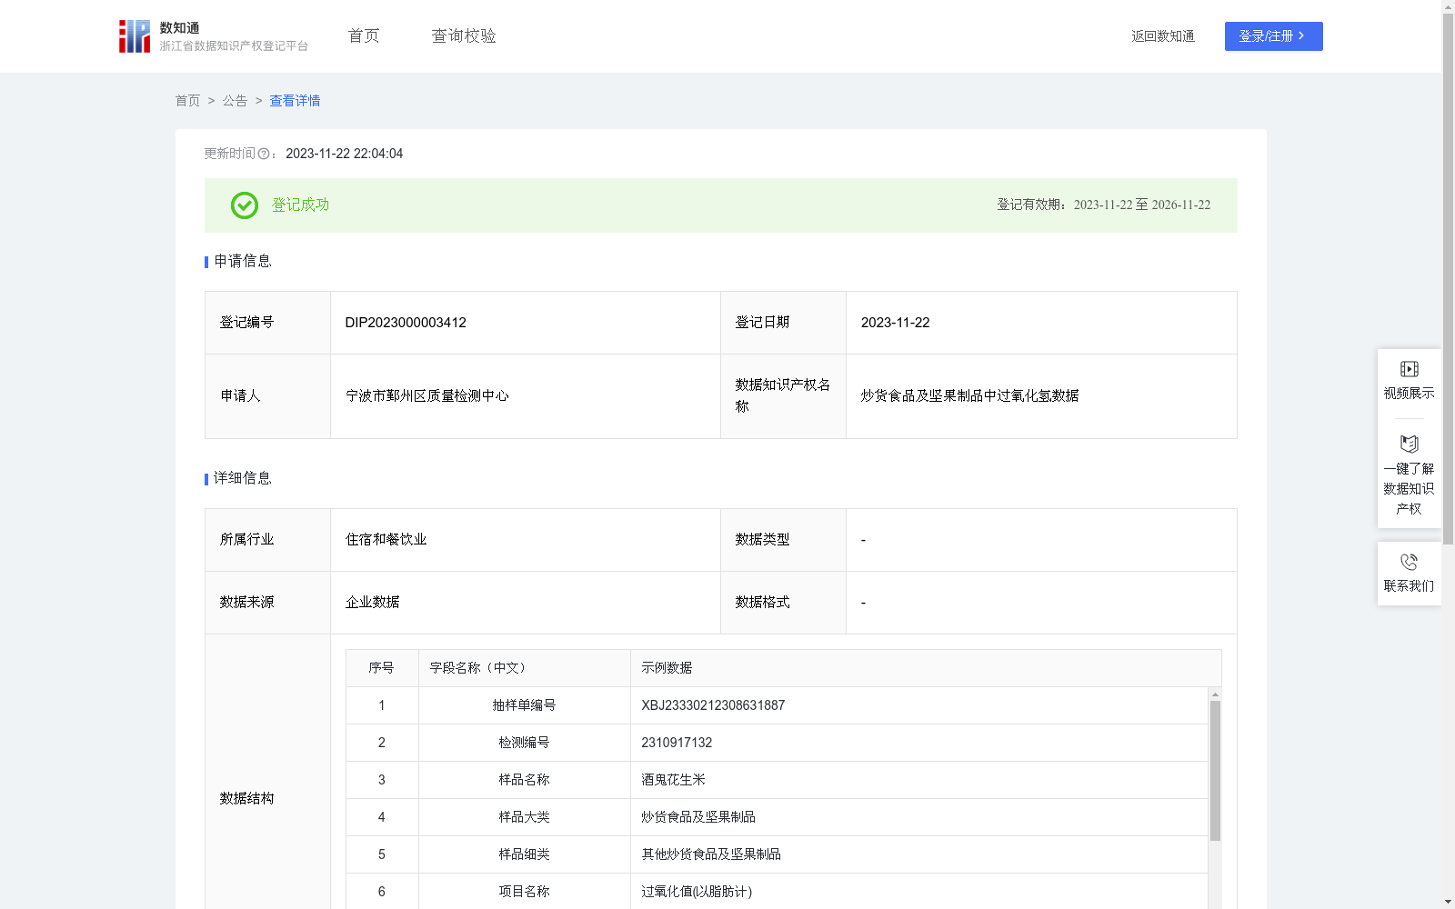Click the 详细信息 section heading
This screenshot has width=1455, height=909.
click(x=242, y=479)
